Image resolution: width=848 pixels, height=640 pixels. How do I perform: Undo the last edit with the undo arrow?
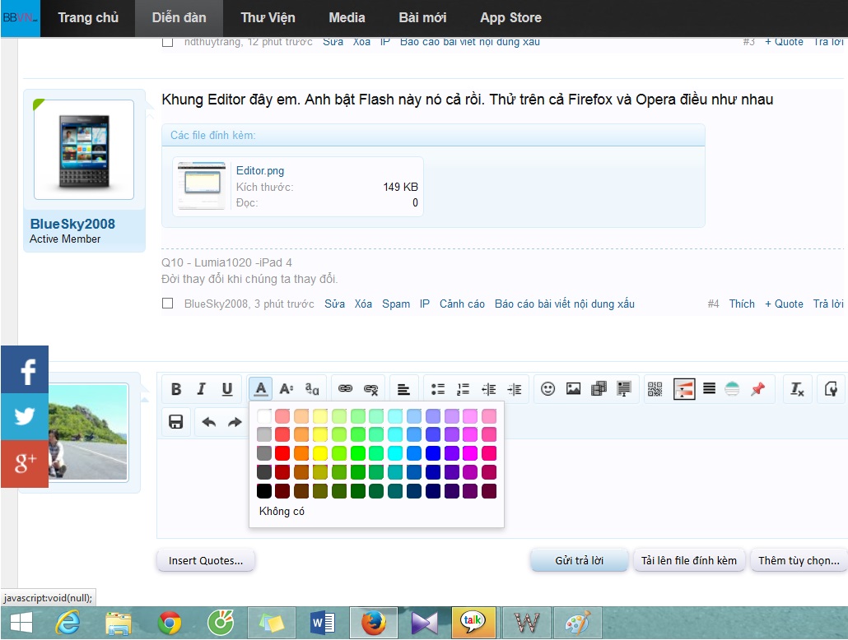(209, 422)
